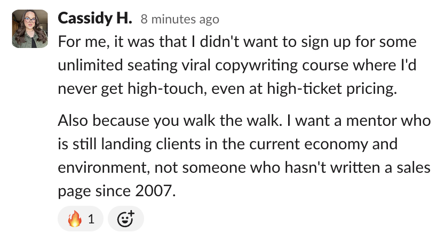The width and height of the screenshot is (445, 241).
Task: Click the phrase 'landing clients' in message
Action: coord(151,144)
